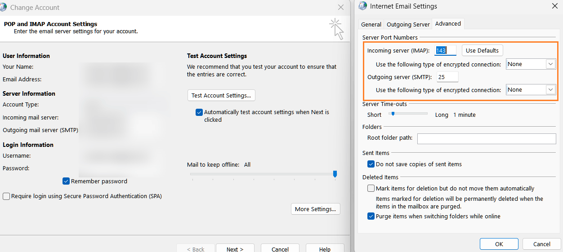The height and width of the screenshot is (252, 563).
Task: Enable Mark items for deletion checkbox
Action: 371,189
